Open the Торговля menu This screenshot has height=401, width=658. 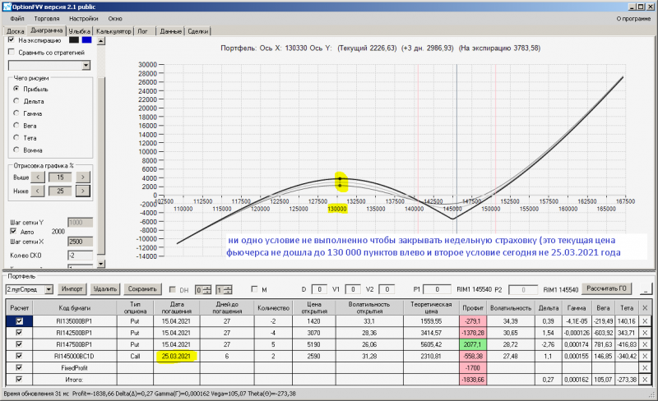click(x=45, y=17)
